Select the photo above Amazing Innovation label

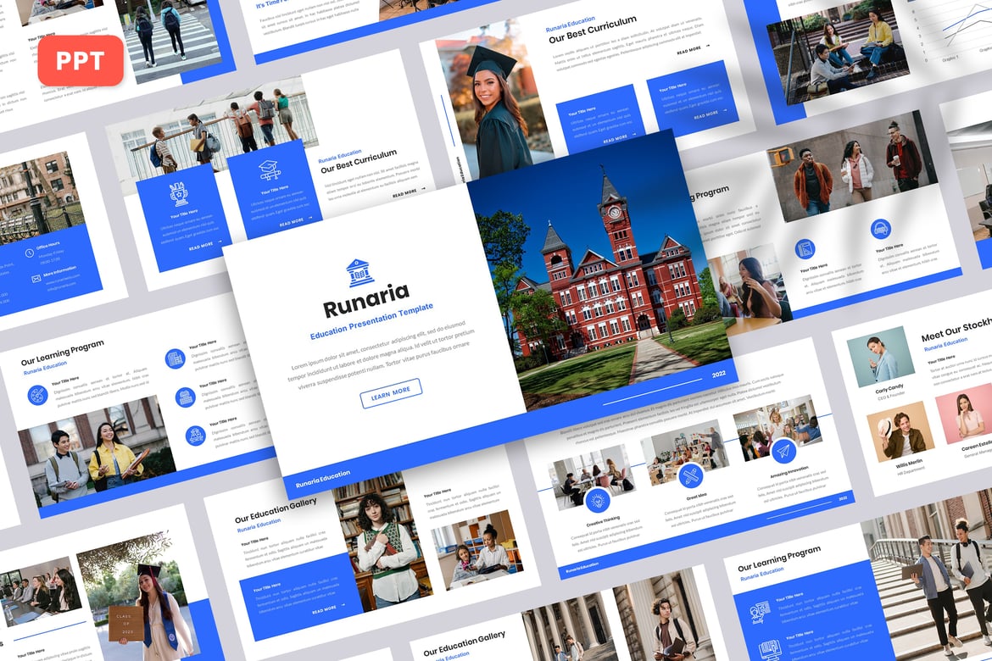click(x=777, y=427)
